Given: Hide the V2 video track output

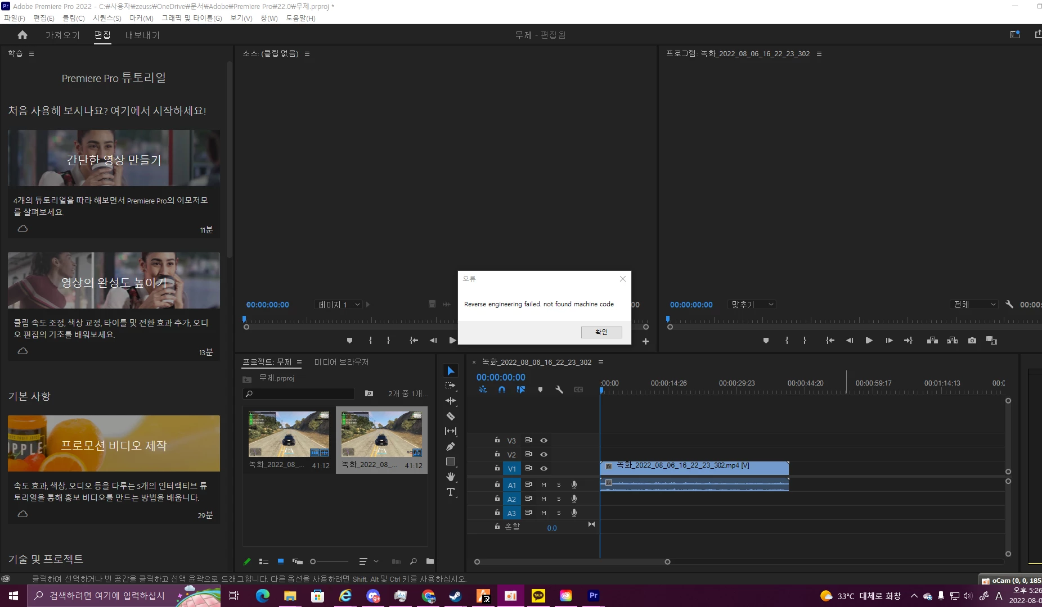Looking at the screenshot, I should [544, 455].
